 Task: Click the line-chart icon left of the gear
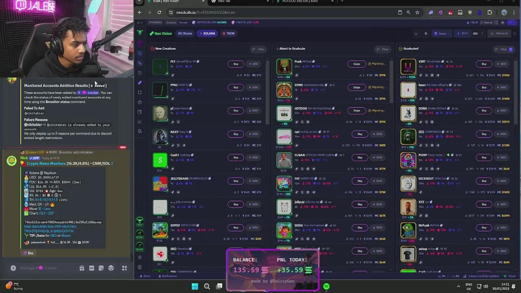pos(415,33)
